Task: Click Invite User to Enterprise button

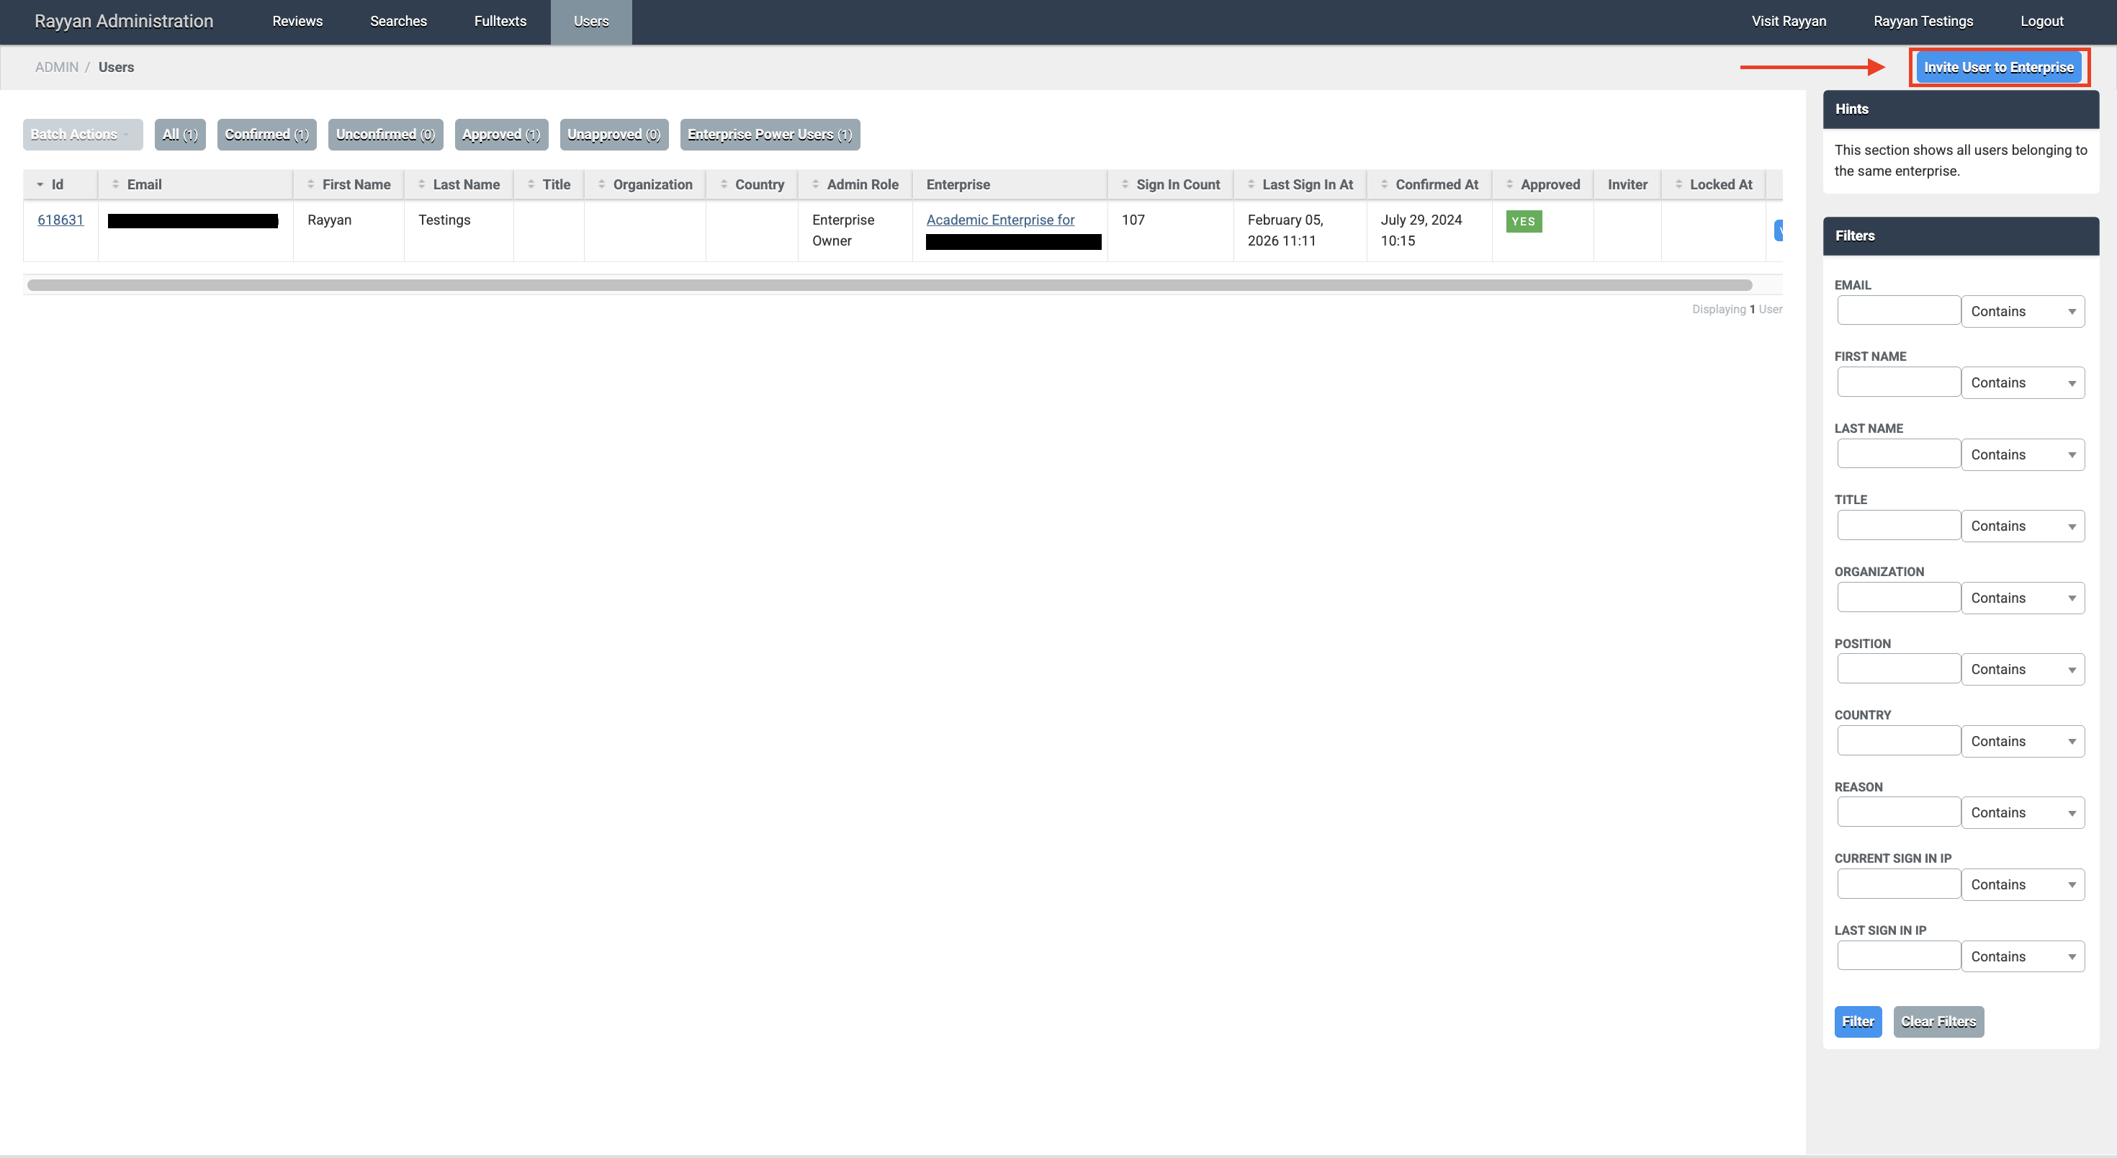Action: coord(1998,68)
